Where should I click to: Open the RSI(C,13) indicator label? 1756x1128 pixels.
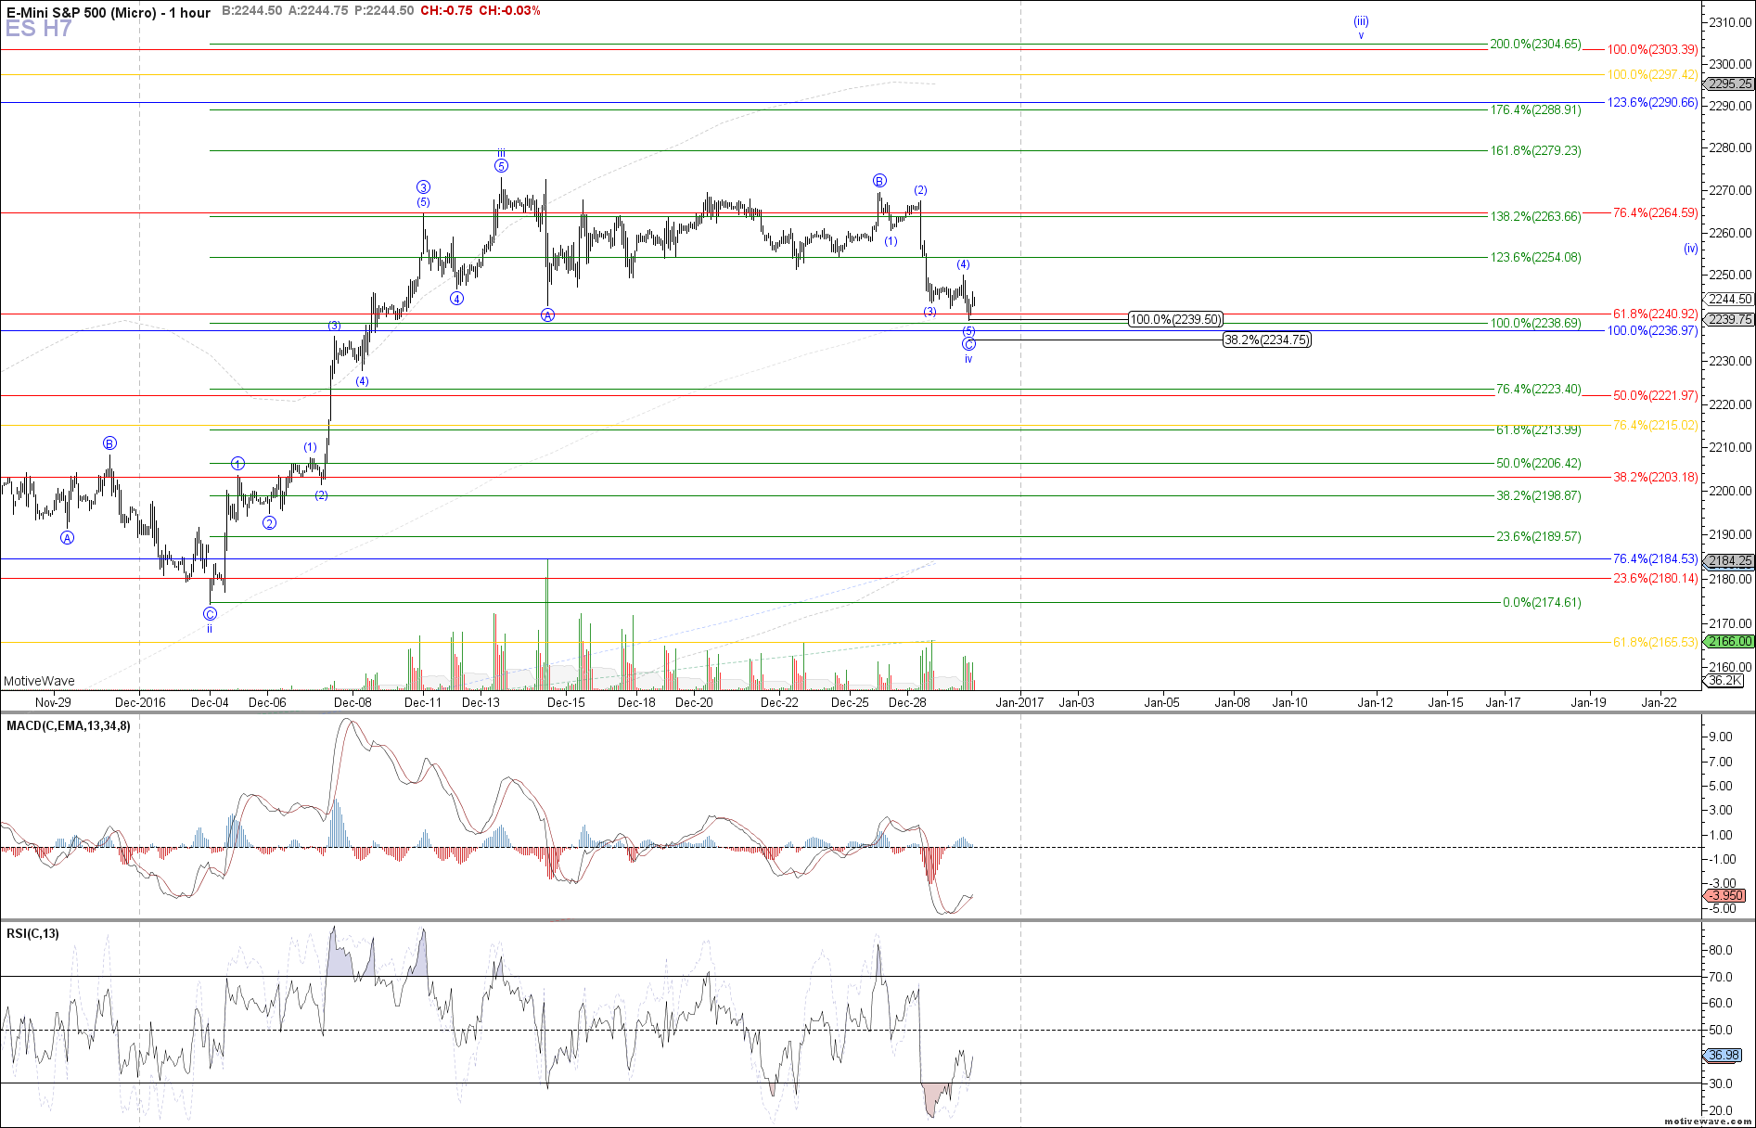pos(32,933)
